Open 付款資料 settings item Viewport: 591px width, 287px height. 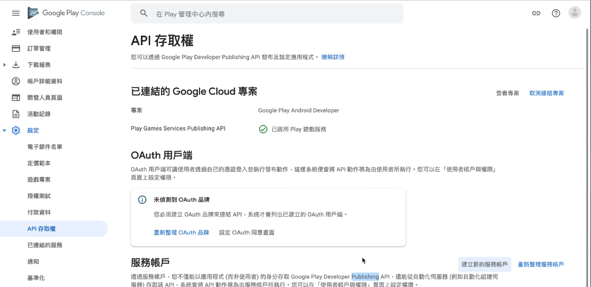coord(39,212)
